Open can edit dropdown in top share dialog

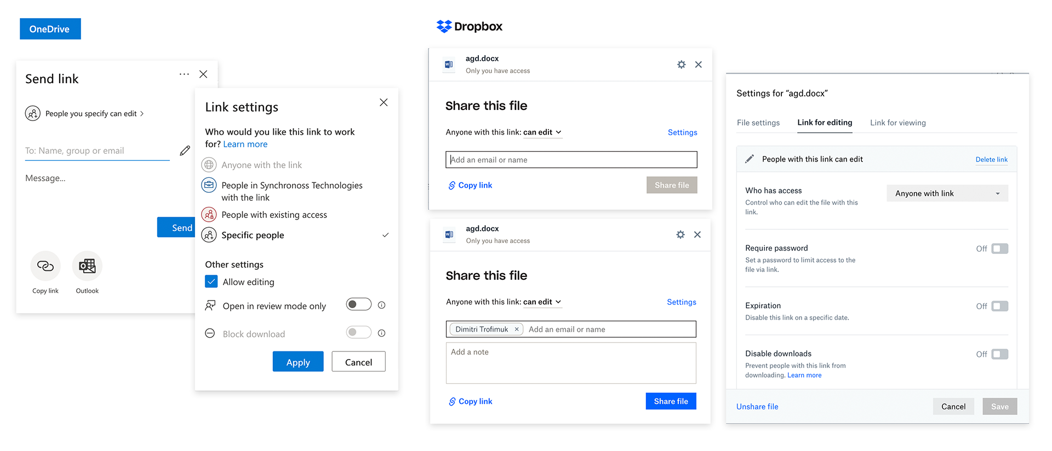pyautogui.click(x=542, y=132)
